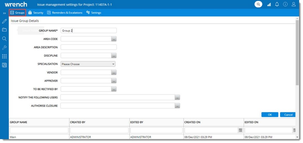Click the wrench tools icon in sidebar
Viewport: 303px width, 143px height.
click(4, 47)
